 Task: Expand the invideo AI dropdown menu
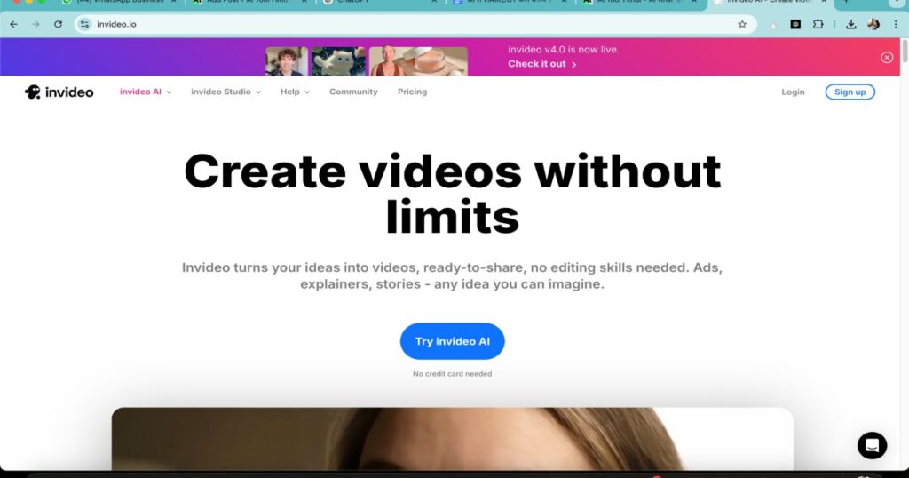(146, 92)
